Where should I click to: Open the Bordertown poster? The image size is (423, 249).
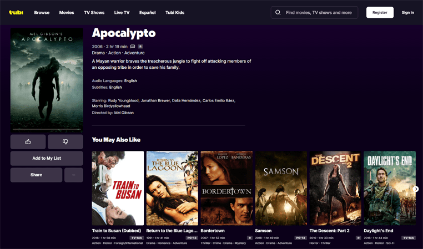[x=226, y=188]
